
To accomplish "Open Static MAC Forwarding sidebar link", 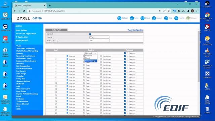I will point(26,48).
